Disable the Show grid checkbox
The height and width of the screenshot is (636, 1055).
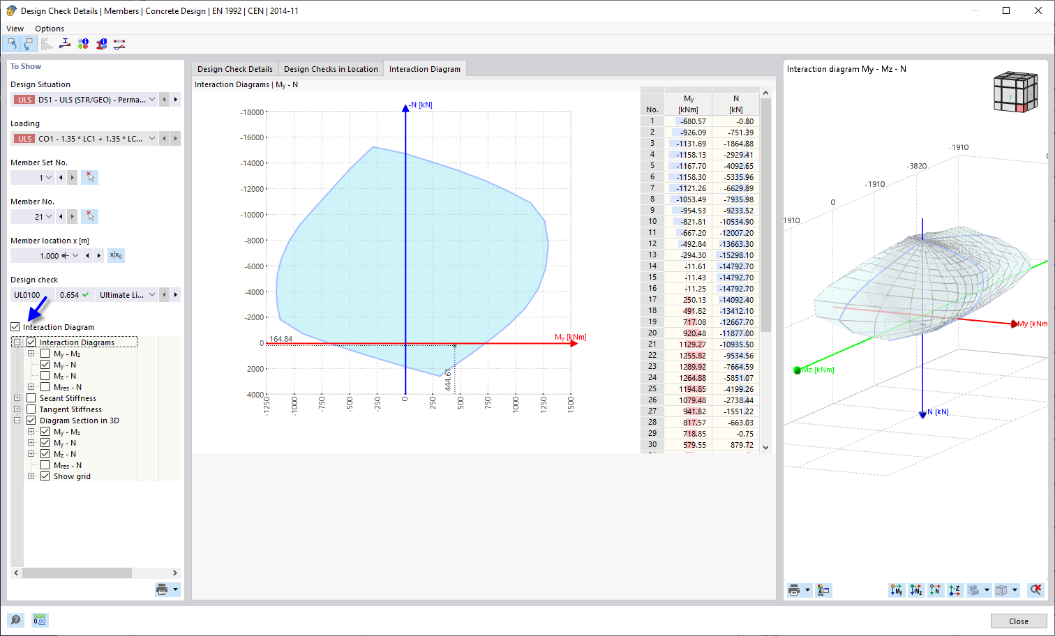pos(45,476)
